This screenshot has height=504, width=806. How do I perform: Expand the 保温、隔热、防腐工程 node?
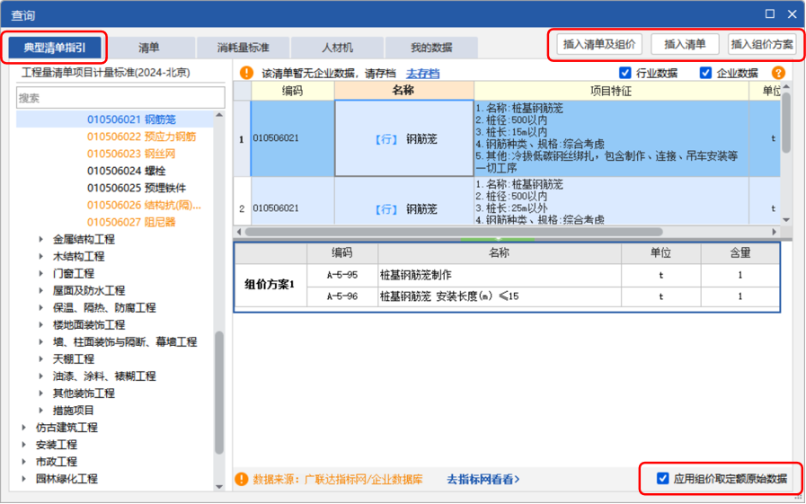point(41,307)
